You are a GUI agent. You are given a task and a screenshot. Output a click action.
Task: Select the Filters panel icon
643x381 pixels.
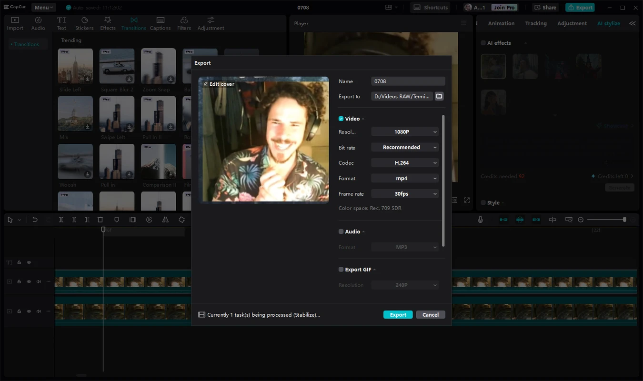click(184, 22)
